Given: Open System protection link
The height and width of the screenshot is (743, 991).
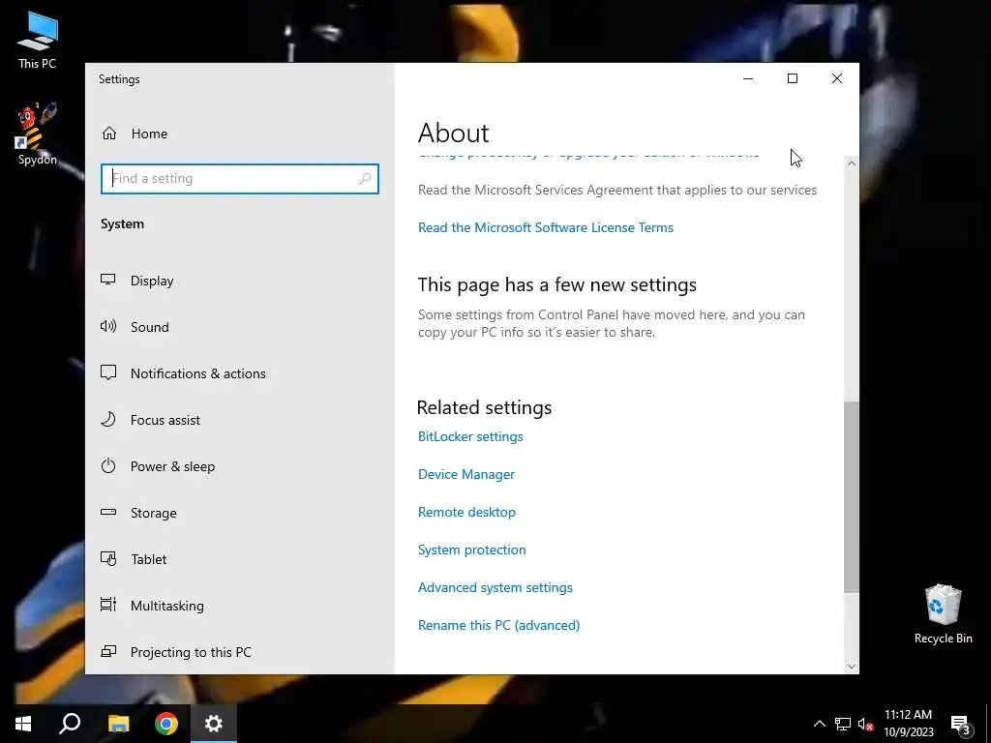Looking at the screenshot, I should click(x=471, y=550).
